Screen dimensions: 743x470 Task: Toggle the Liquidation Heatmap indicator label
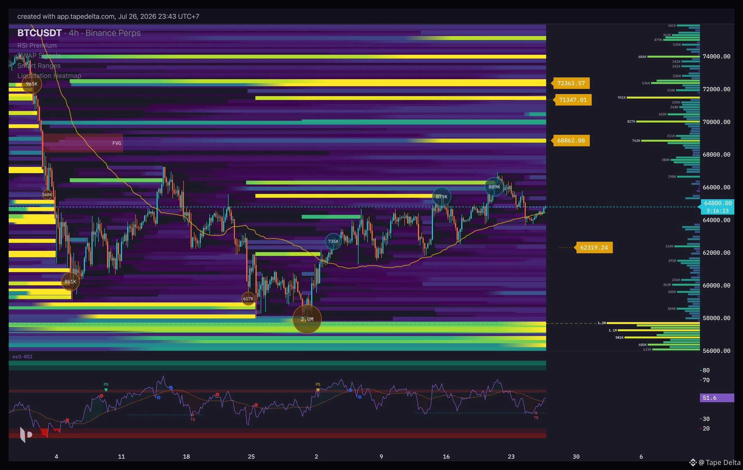pos(49,75)
